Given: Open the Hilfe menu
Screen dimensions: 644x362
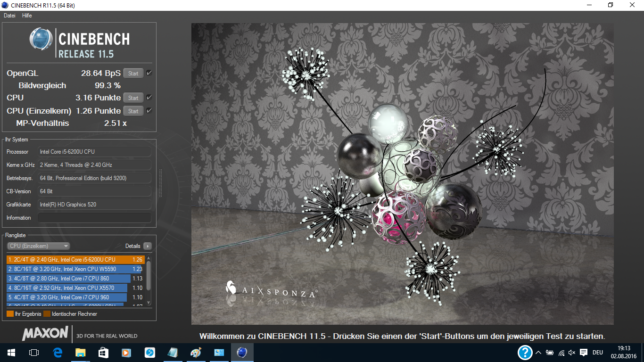Looking at the screenshot, I should click(x=27, y=16).
